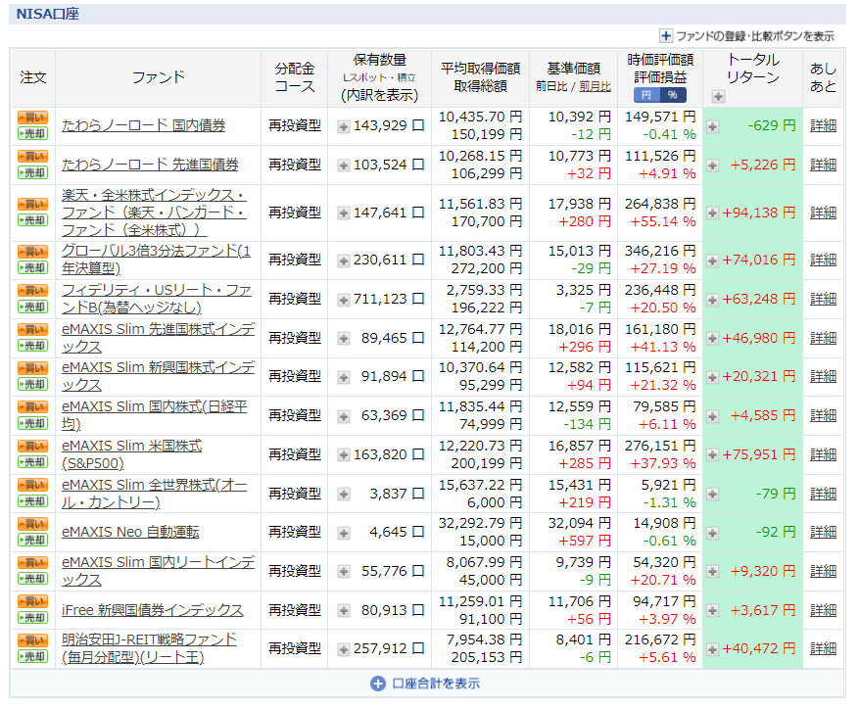Click 売却 for eMAXIS Slim 米国株式(S&P500)
The image size is (859, 710).
(x=33, y=462)
